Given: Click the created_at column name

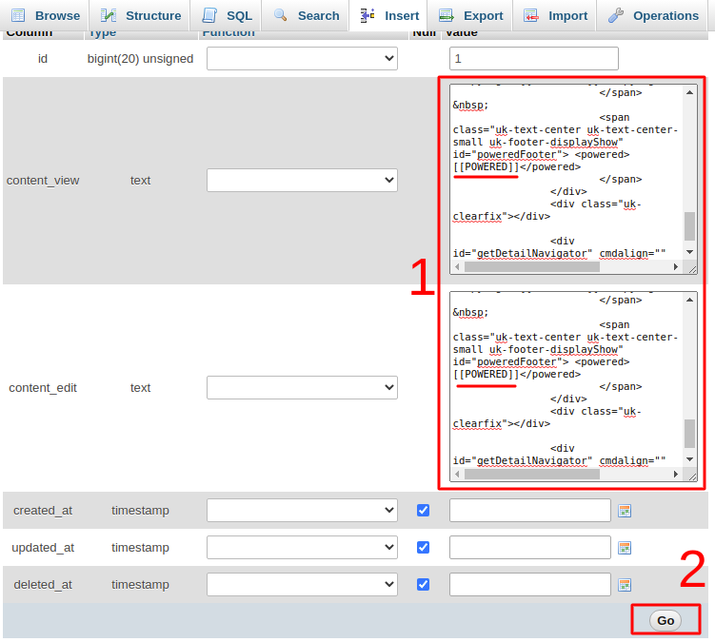Looking at the screenshot, I should (x=43, y=511).
